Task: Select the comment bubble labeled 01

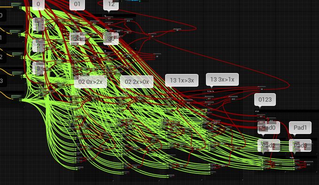Action: 77,5
